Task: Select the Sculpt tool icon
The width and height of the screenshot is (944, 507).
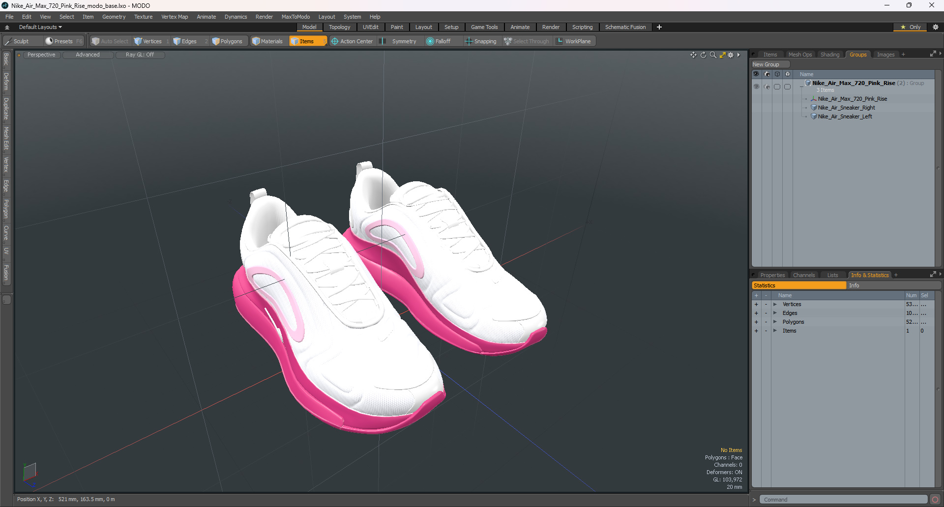Action: (8, 41)
